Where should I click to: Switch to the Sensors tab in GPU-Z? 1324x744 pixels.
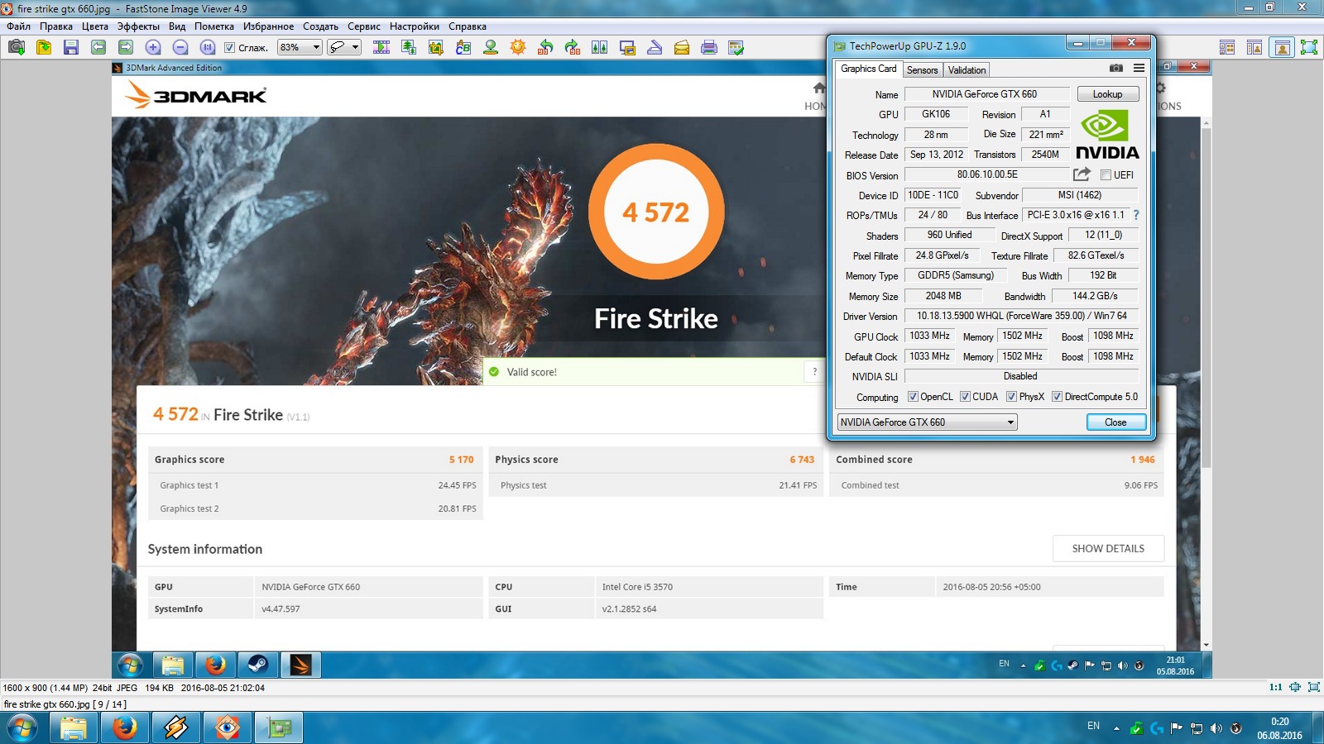coord(922,70)
